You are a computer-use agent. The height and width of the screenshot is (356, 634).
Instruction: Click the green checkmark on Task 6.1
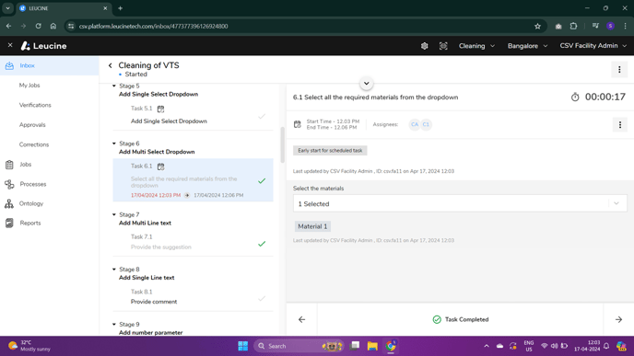pyautogui.click(x=262, y=181)
